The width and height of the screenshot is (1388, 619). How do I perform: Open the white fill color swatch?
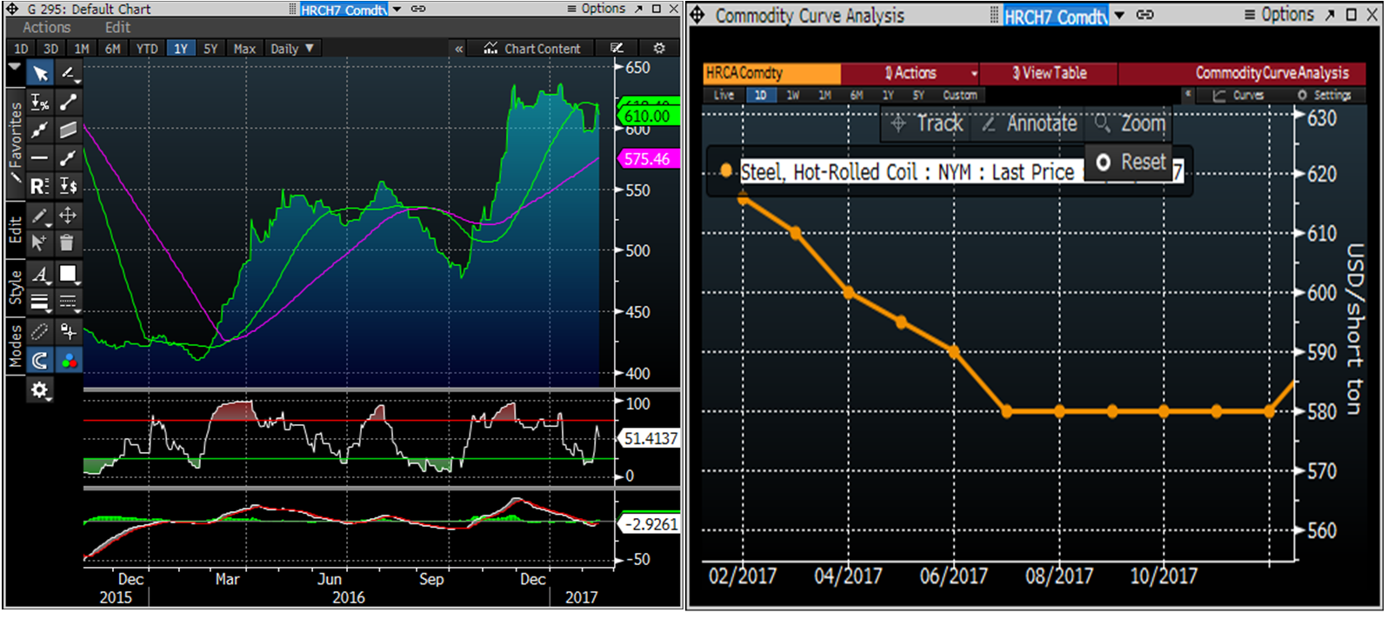point(68,275)
